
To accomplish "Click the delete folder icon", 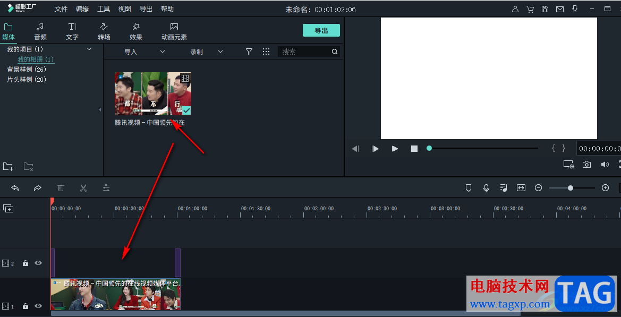I will click(x=28, y=167).
